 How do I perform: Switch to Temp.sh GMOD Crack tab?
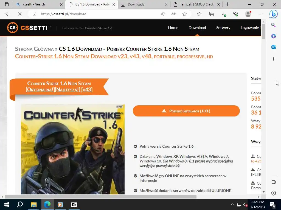click(196, 4)
